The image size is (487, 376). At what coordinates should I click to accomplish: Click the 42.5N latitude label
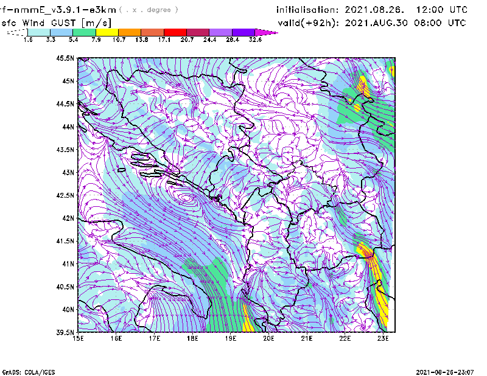pos(65,195)
